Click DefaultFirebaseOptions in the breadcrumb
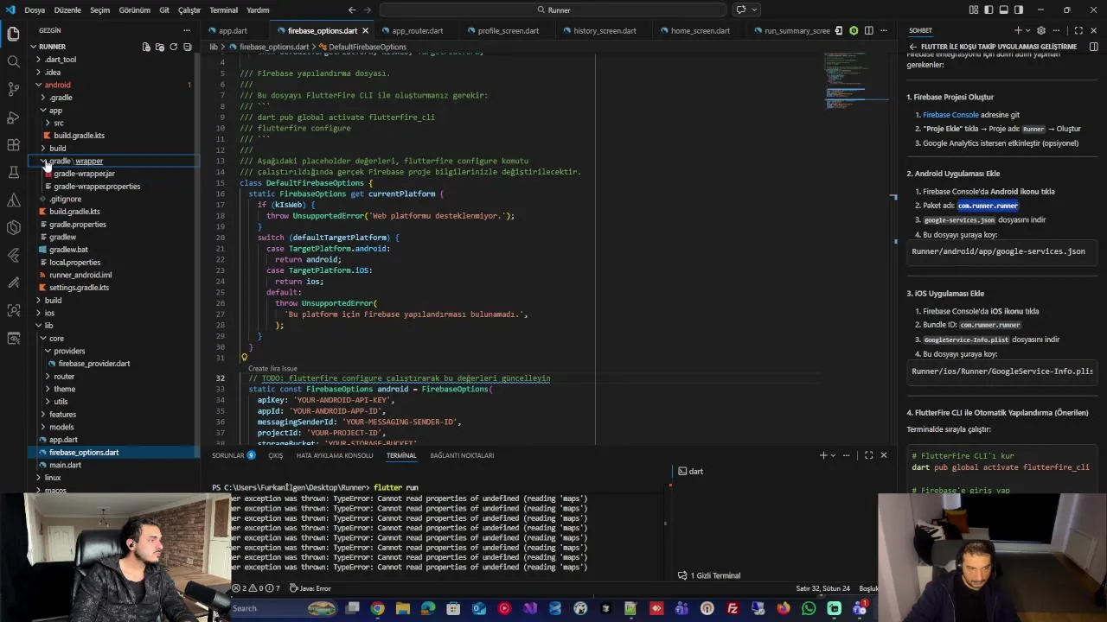 coord(367,47)
